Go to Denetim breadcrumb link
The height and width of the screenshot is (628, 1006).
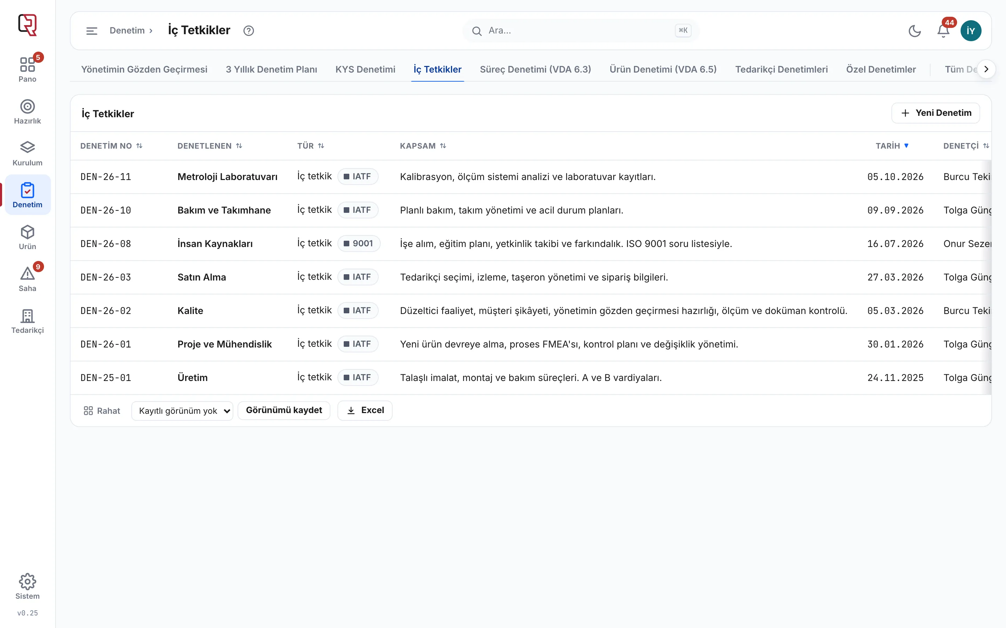(x=127, y=31)
